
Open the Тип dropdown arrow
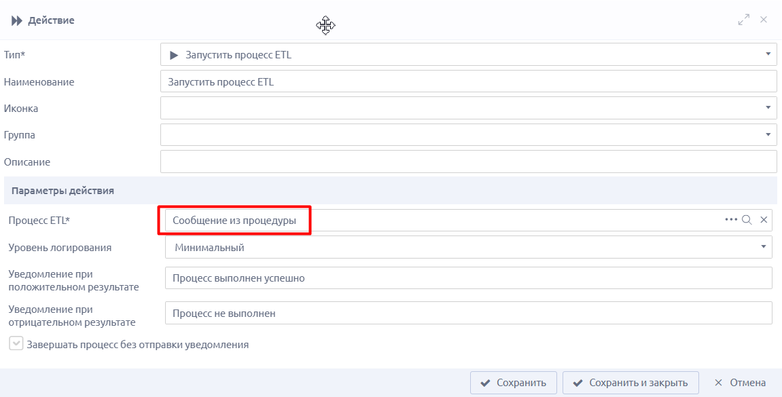(x=768, y=54)
